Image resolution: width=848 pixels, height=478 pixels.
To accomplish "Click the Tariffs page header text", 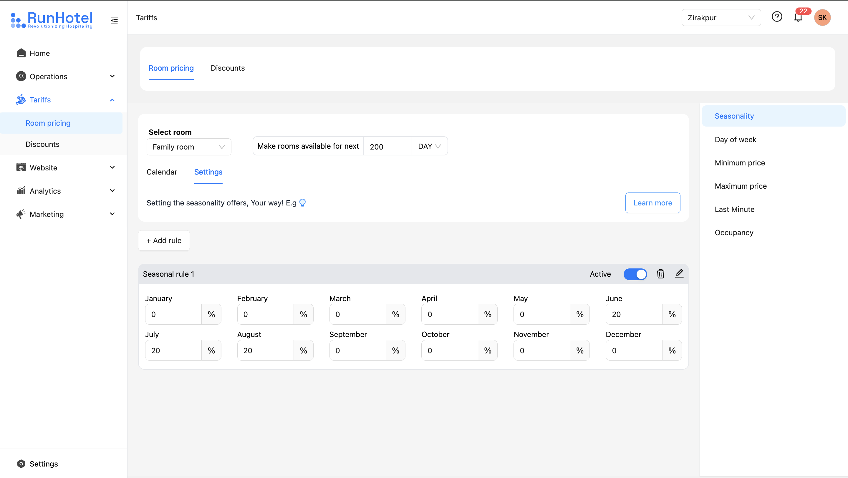I will click(147, 18).
